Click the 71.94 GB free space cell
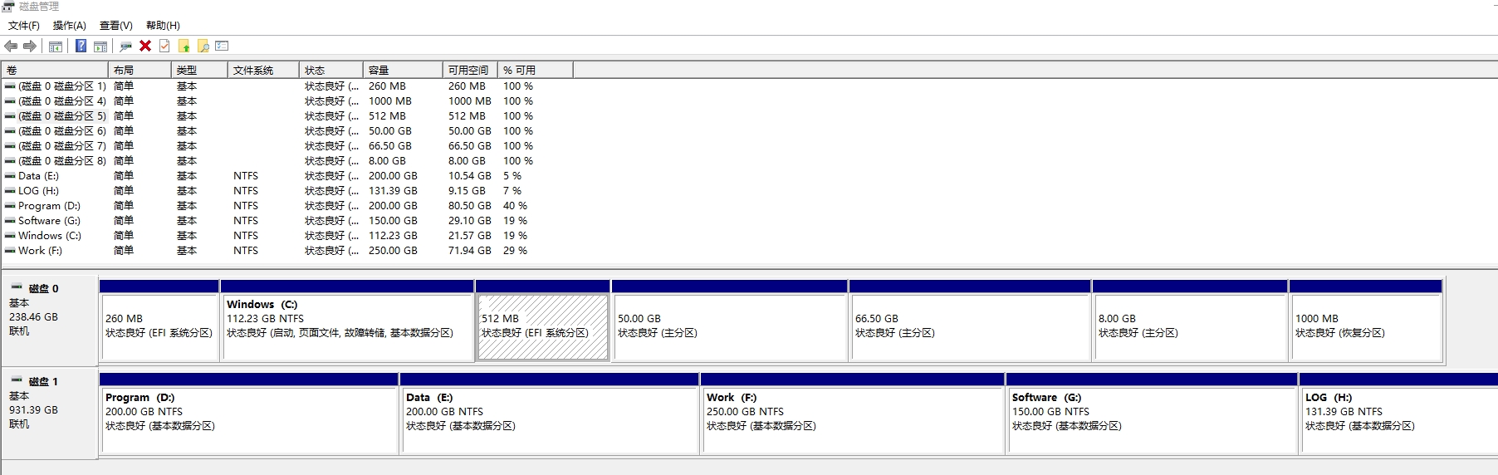 pyautogui.click(x=470, y=251)
